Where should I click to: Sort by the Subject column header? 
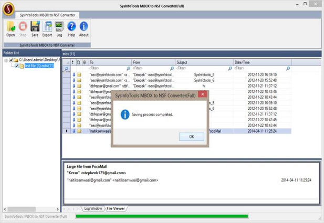pyautogui.click(x=204, y=62)
